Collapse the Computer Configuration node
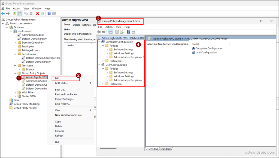 click(99, 42)
